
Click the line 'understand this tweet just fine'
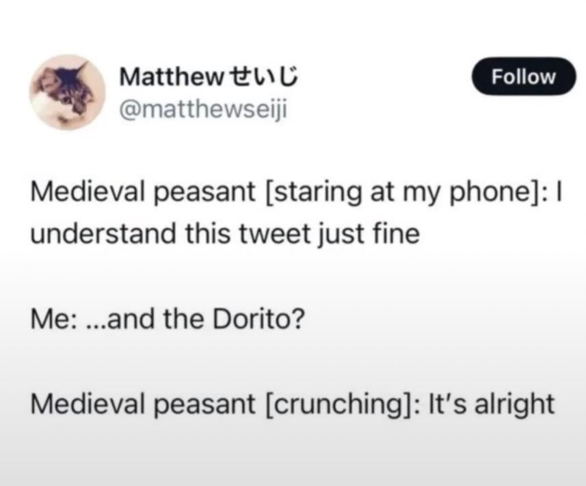pos(225,234)
